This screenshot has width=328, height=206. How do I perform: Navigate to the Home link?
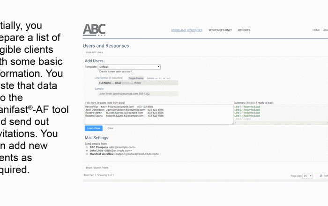tap(316, 30)
